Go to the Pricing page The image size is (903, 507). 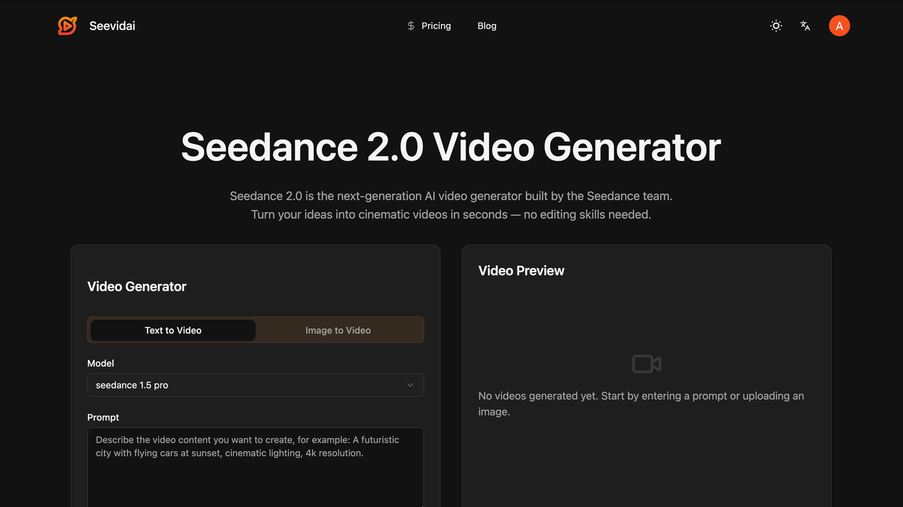pos(436,26)
